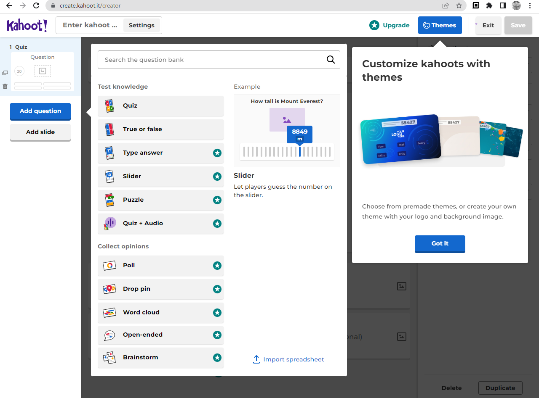Viewport: 539px width, 398px height.
Task: Select the slide 1 Quiz thumbnail
Action: [x=43, y=71]
